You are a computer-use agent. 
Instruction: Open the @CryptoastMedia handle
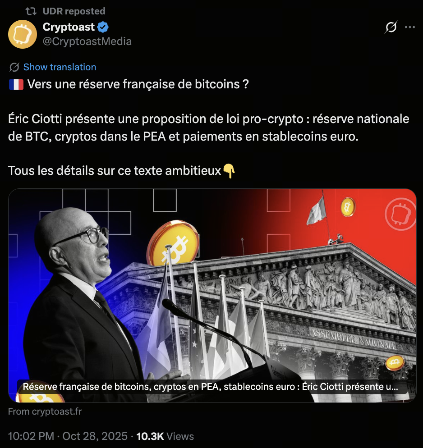click(87, 41)
